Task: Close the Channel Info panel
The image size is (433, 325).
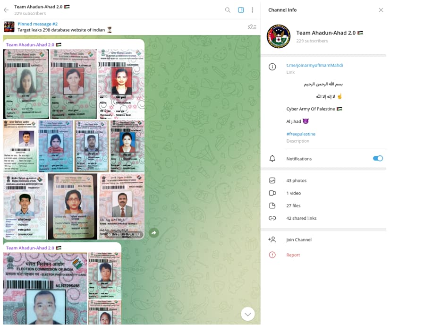Action: [x=381, y=10]
